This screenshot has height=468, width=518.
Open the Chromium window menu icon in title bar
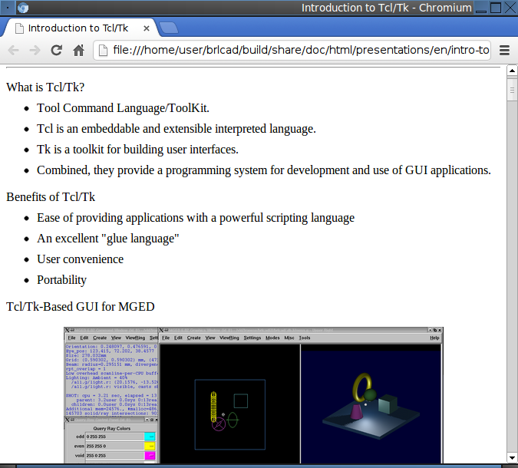(22, 8)
